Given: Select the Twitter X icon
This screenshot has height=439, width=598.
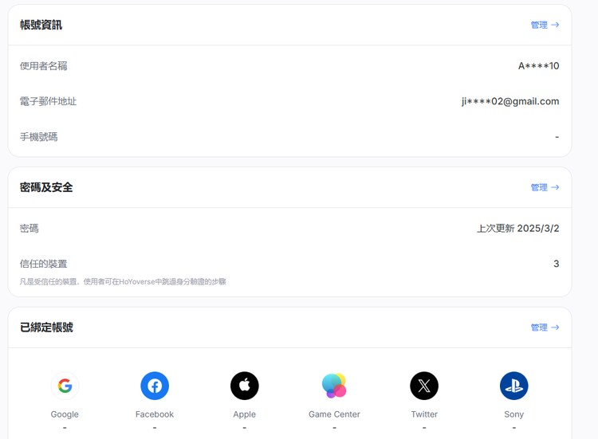Looking at the screenshot, I should [424, 386].
